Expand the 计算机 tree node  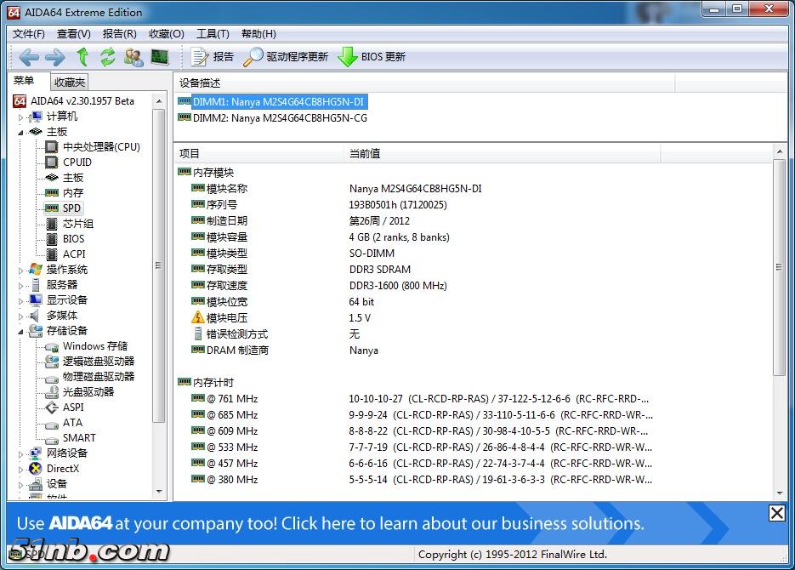(x=20, y=117)
